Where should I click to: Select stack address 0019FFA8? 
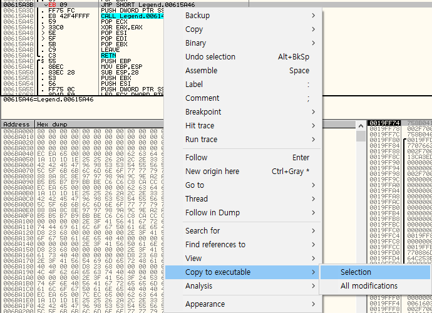coord(384,196)
